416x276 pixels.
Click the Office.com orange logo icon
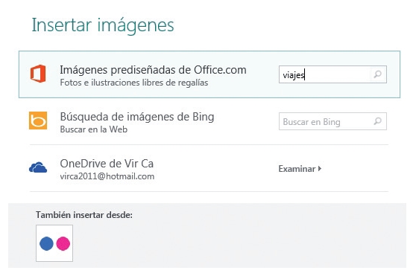click(38, 74)
